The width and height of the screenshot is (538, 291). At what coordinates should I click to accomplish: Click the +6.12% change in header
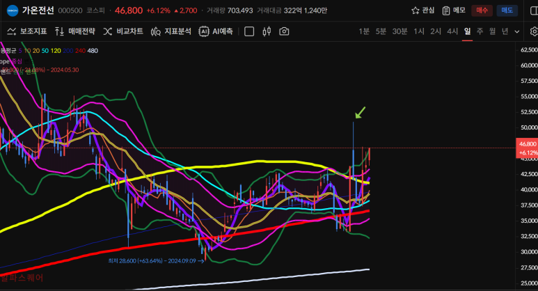tap(158, 10)
